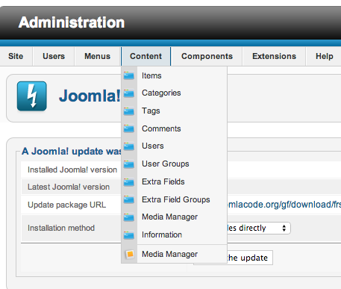
Task: Click the Administration header title
Action: point(72,22)
